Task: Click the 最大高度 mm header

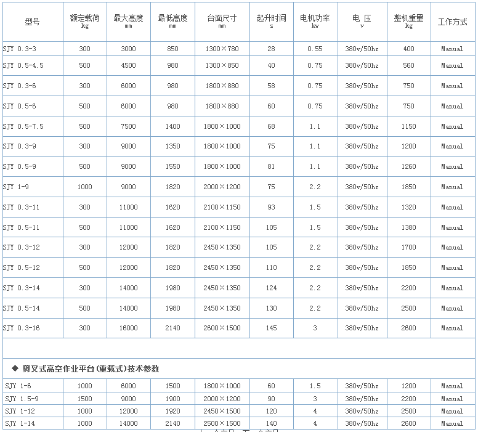Action: pyautogui.click(x=128, y=22)
